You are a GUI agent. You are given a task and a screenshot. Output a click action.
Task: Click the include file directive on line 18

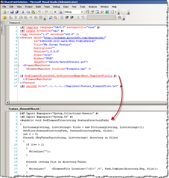(71, 86)
